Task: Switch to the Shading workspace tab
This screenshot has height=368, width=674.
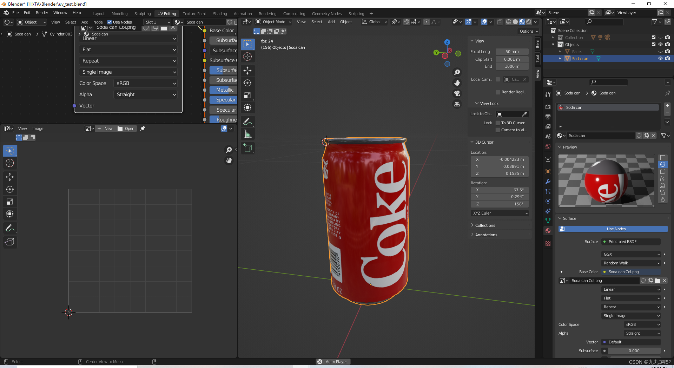Action: pos(220,14)
